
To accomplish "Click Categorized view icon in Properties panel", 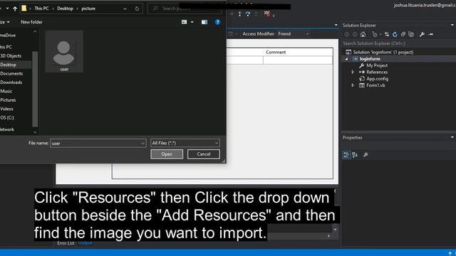I will coord(346,155).
